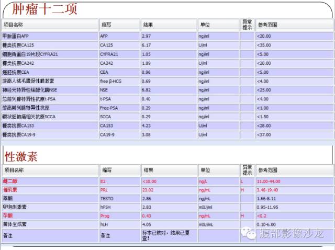Select the 糖类抗原CA242 row name
The height and width of the screenshot is (250, 335).
coord(18,63)
